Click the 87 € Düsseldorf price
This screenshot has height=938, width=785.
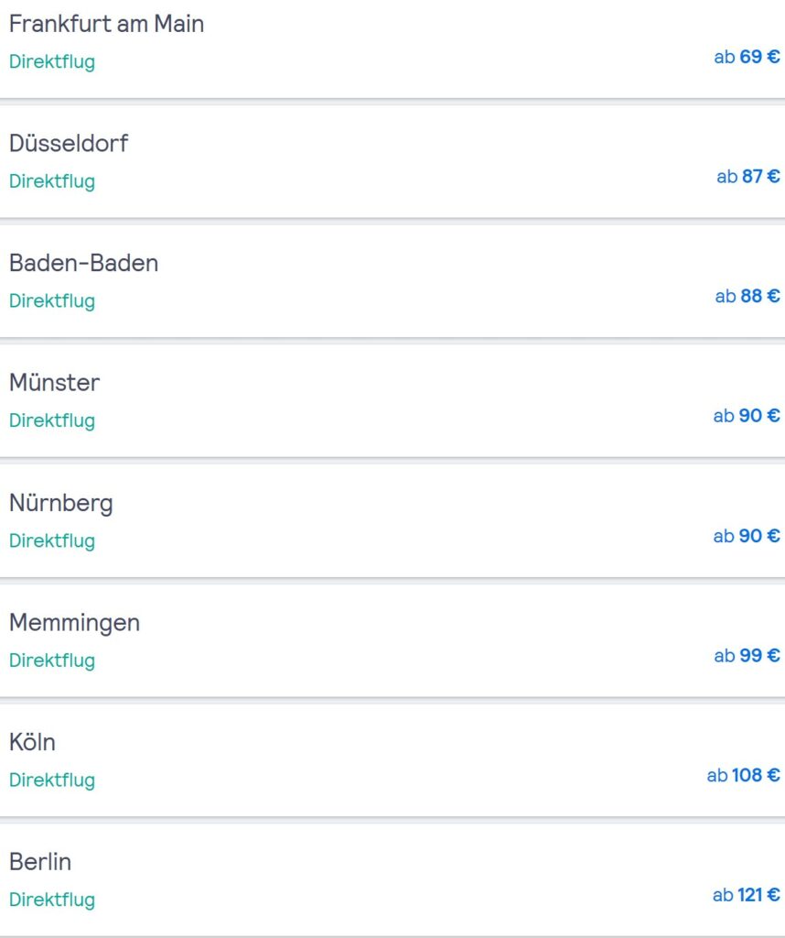pos(748,177)
